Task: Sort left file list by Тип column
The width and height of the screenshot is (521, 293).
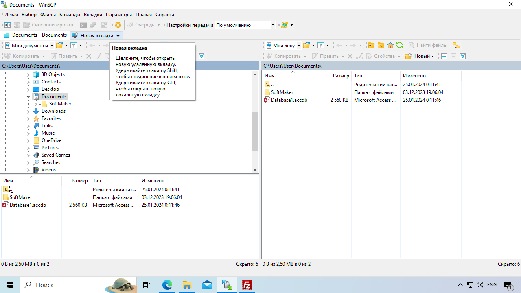Action: click(114, 181)
